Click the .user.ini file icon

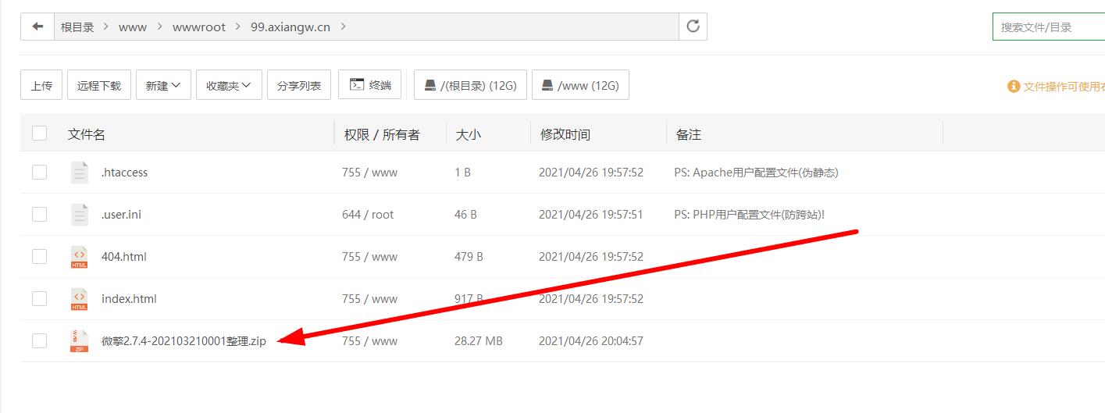click(x=79, y=214)
